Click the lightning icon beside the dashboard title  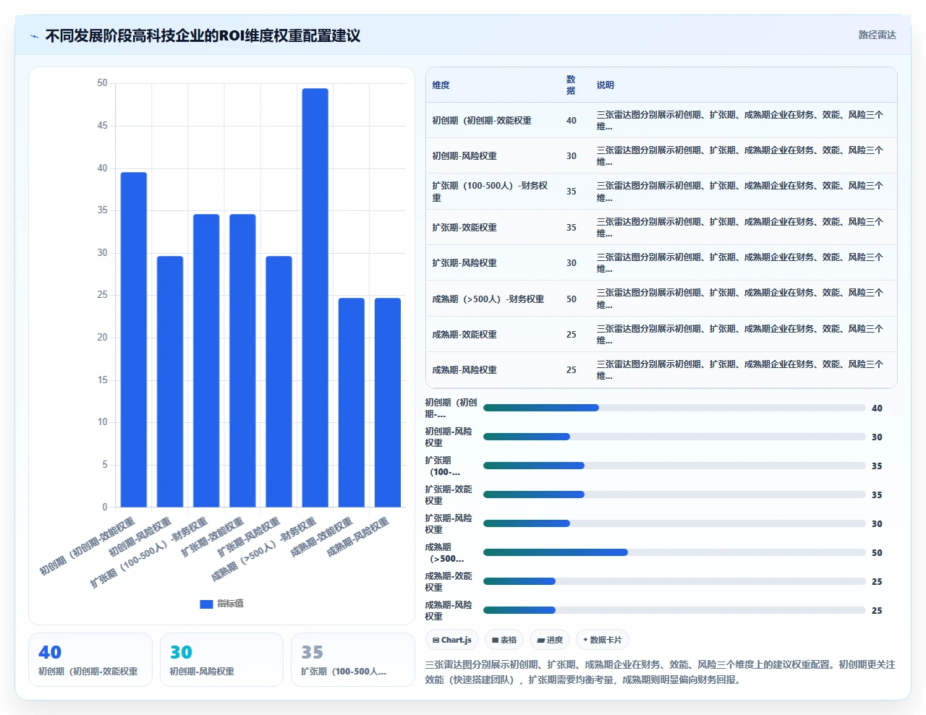point(34,36)
